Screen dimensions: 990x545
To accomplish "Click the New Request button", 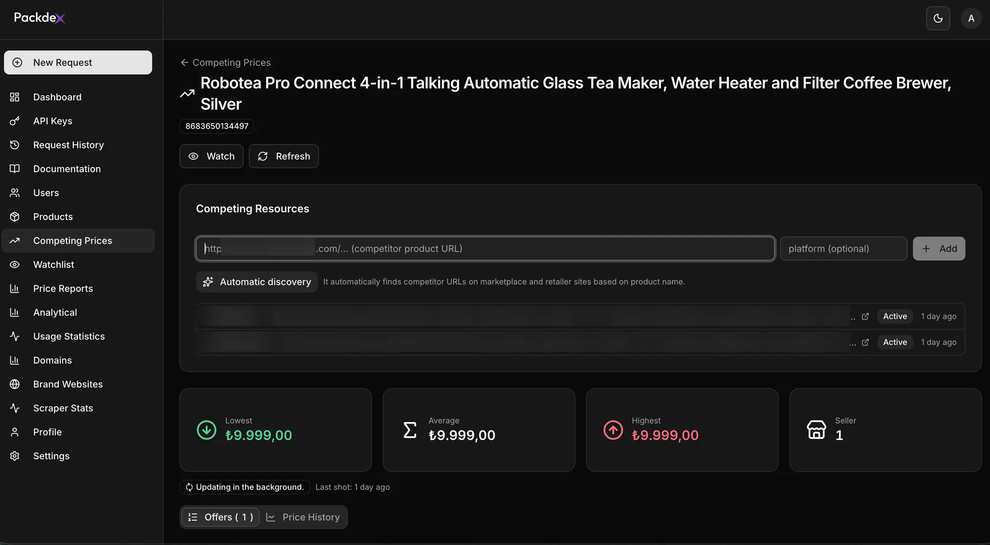I will coord(78,62).
